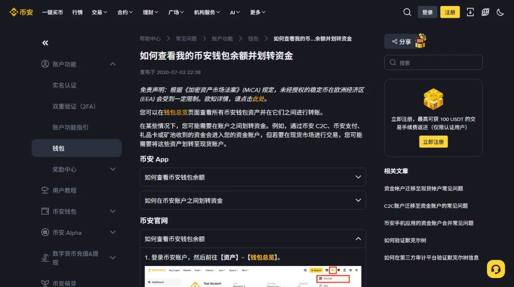Click the Binance dashboard tutorial screenshot
The height and width of the screenshot is (287, 514).
(253, 277)
